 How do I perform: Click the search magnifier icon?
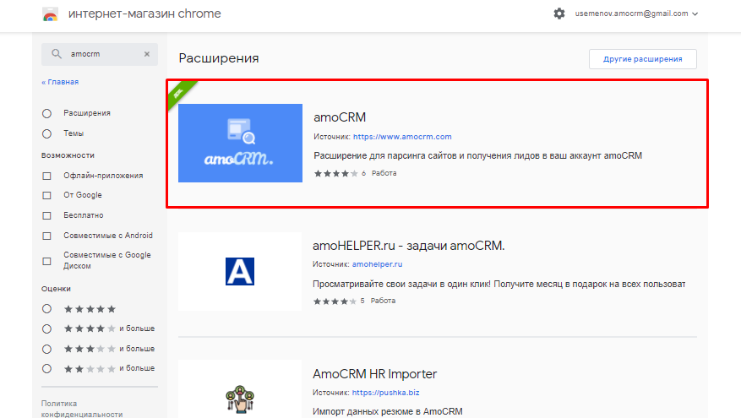57,54
